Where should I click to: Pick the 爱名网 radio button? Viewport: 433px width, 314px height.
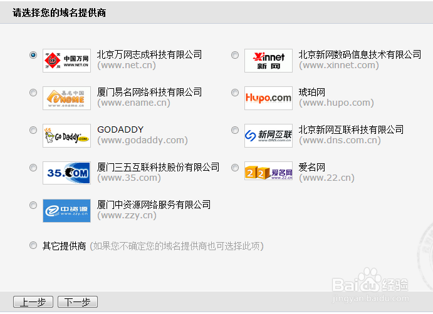click(x=235, y=168)
